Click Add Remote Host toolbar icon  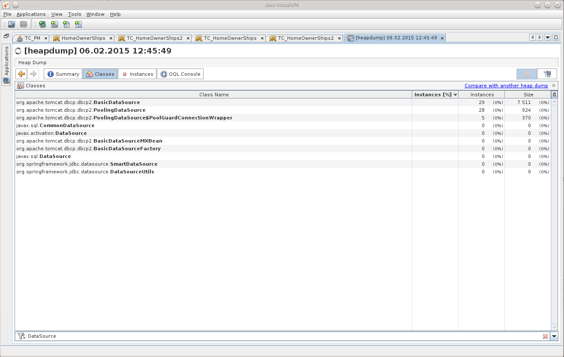tap(42, 24)
